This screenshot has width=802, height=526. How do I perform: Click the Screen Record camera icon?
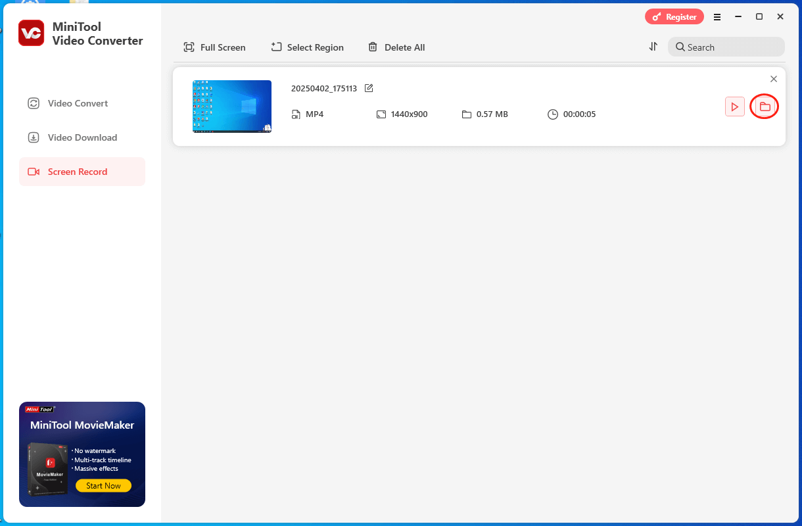pyautogui.click(x=34, y=171)
